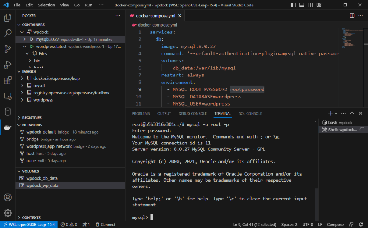Switch to the PROBLEMS tab
This screenshot has width=368, height=228.
[x=141, y=113]
